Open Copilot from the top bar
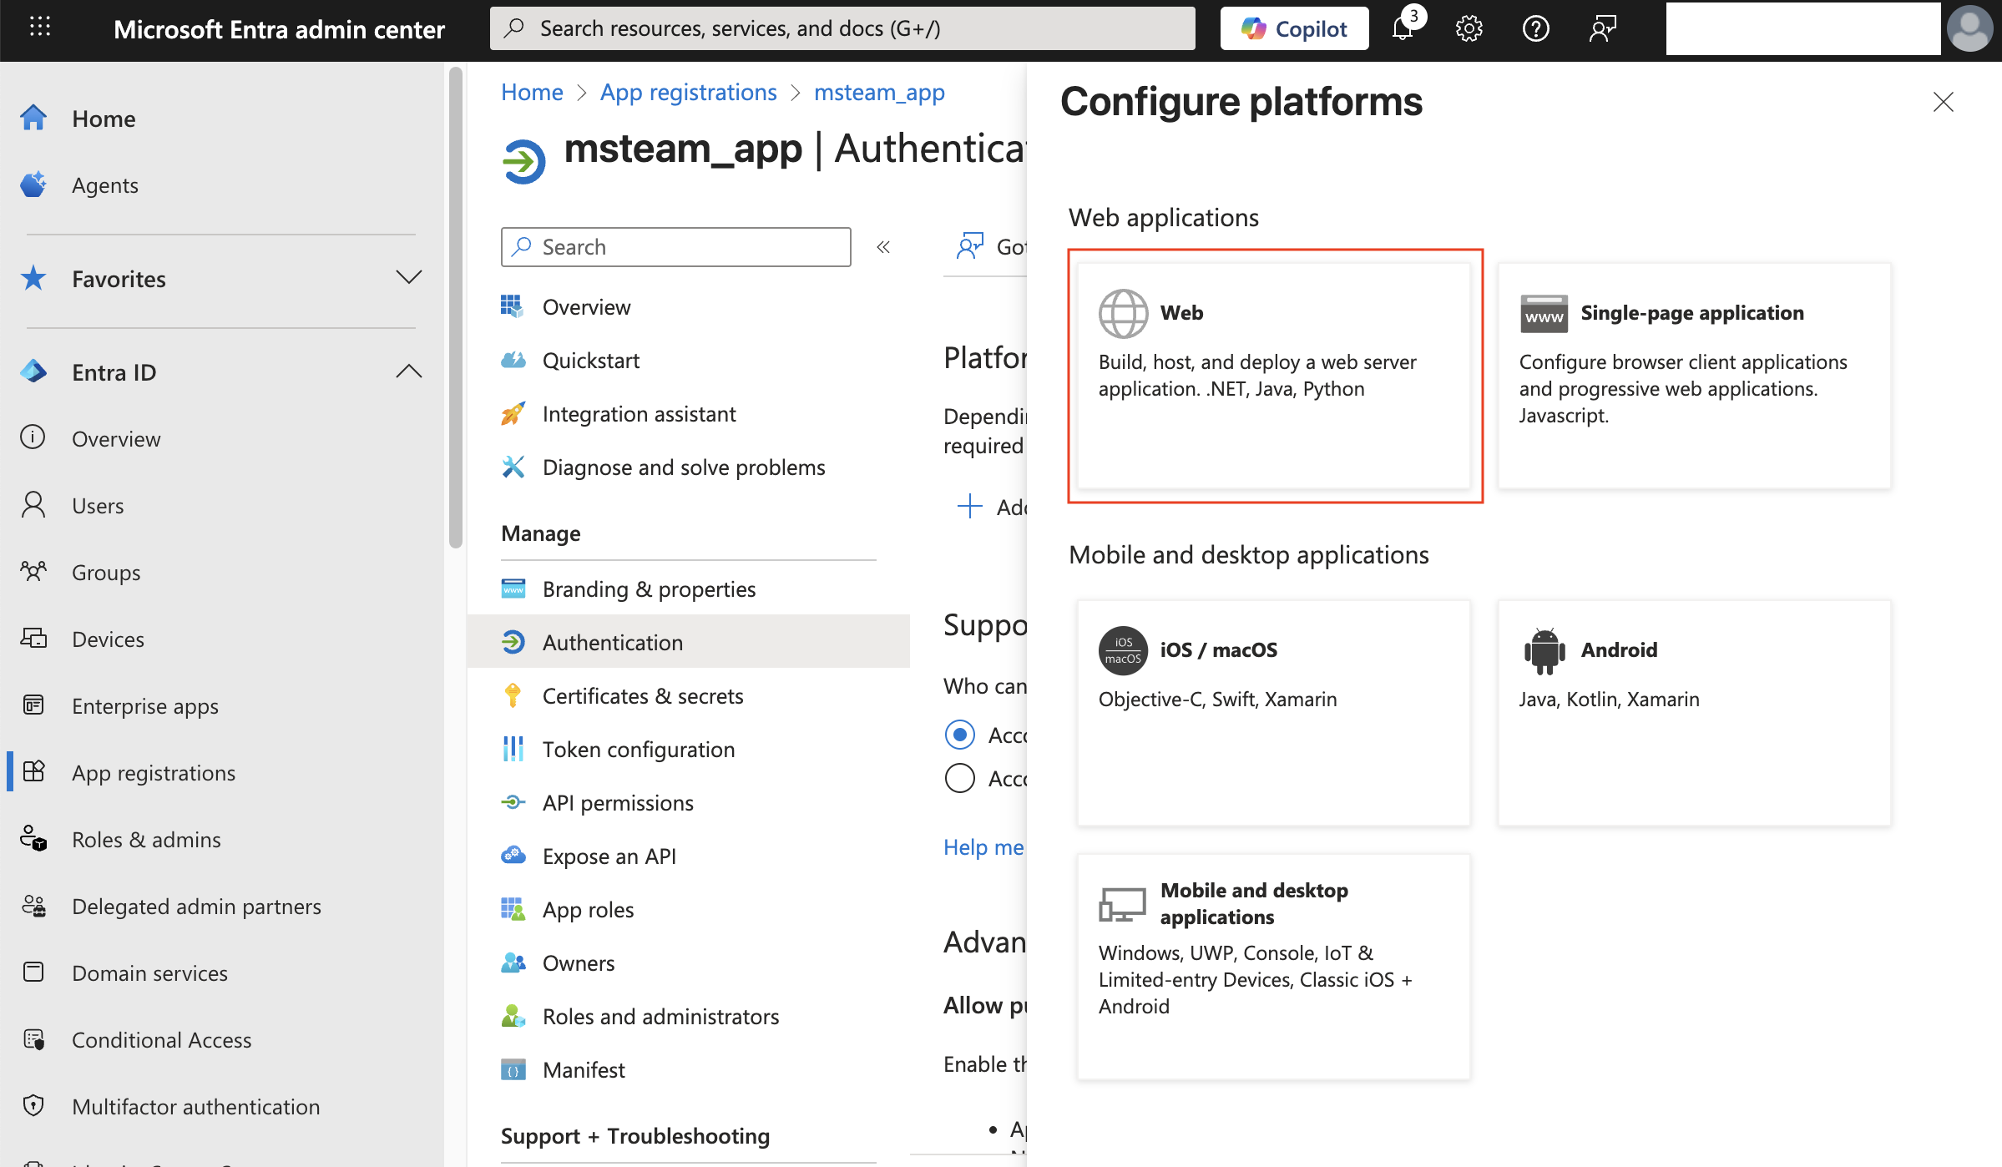Image resolution: width=2002 pixels, height=1167 pixels. click(x=1293, y=28)
